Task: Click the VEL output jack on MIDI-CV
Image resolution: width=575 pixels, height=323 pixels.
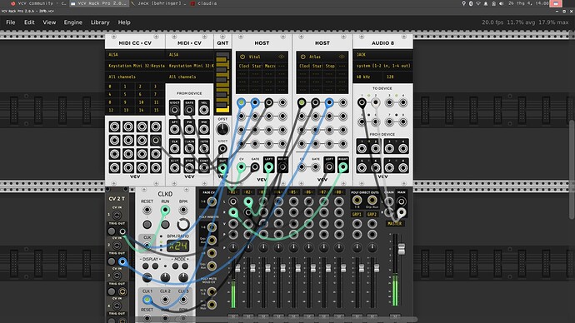Action: (x=204, y=110)
